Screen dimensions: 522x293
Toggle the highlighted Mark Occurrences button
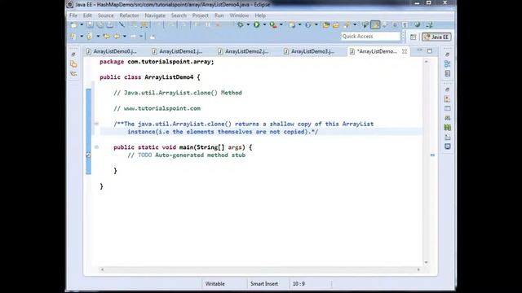(x=375, y=25)
